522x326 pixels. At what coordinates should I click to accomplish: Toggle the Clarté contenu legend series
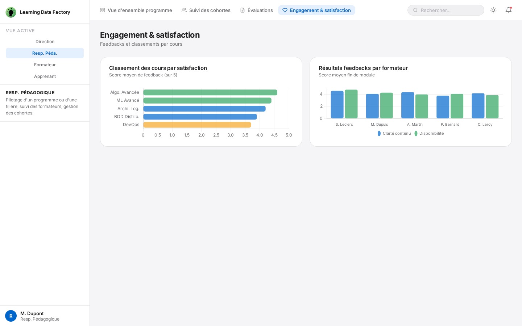(394, 133)
